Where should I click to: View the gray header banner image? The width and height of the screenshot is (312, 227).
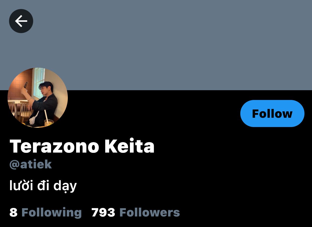(x=156, y=45)
